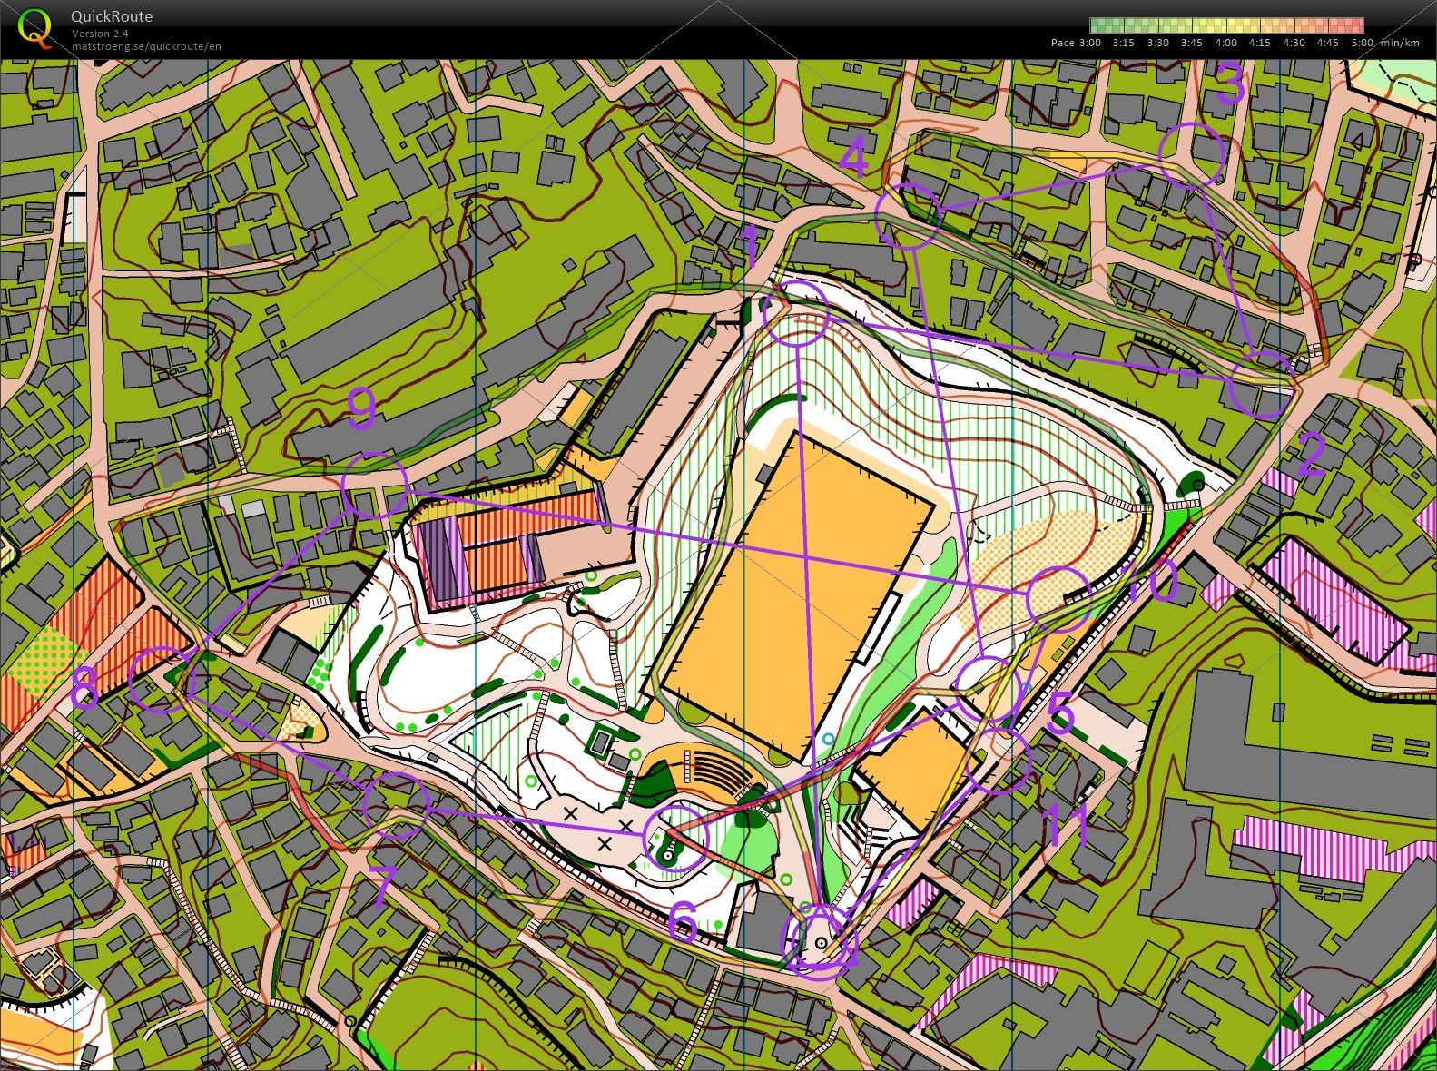Click the start triangle finish circle marker

click(x=820, y=943)
